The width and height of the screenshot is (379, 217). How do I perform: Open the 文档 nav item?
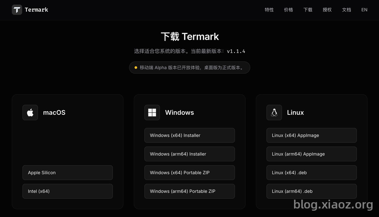pyautogui.click(x=346, y=10)
